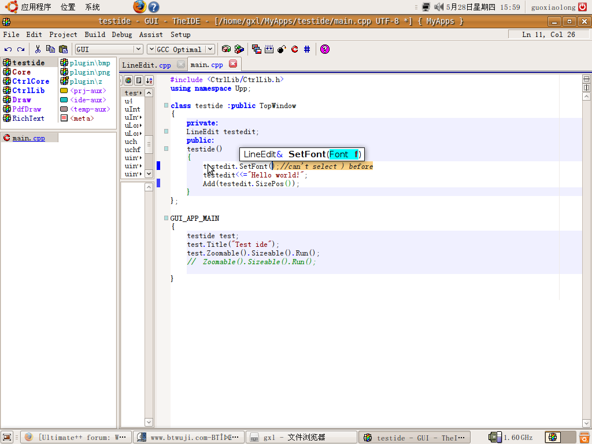592x444 pixels.
Task: Close the main.cpp tab
Action: click(233, 64)
